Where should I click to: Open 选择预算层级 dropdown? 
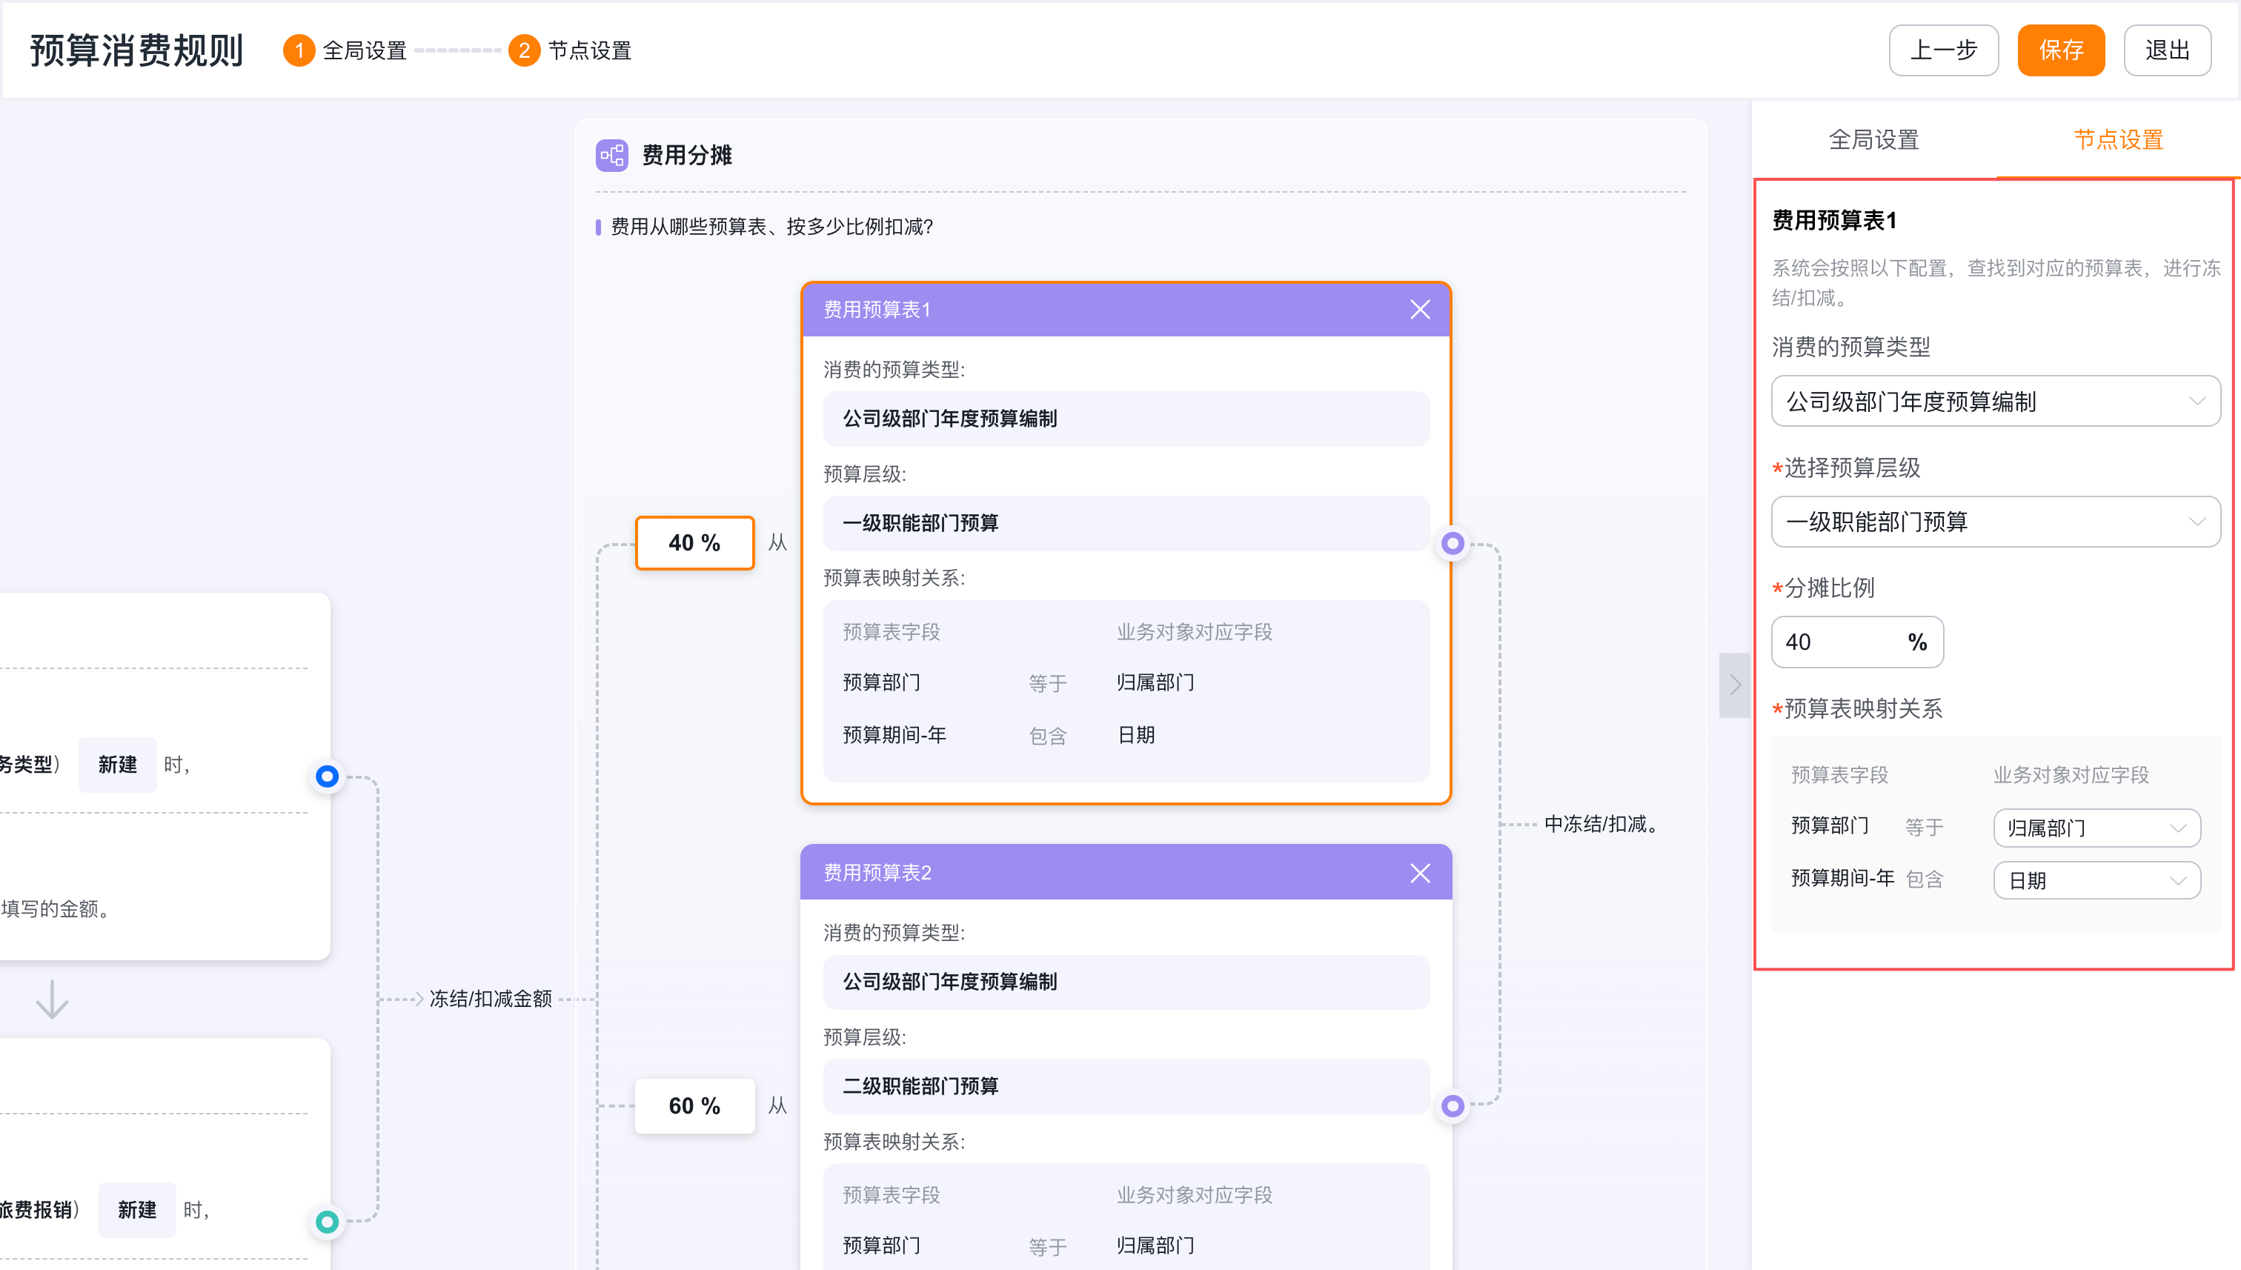[x=1995, y=522]
